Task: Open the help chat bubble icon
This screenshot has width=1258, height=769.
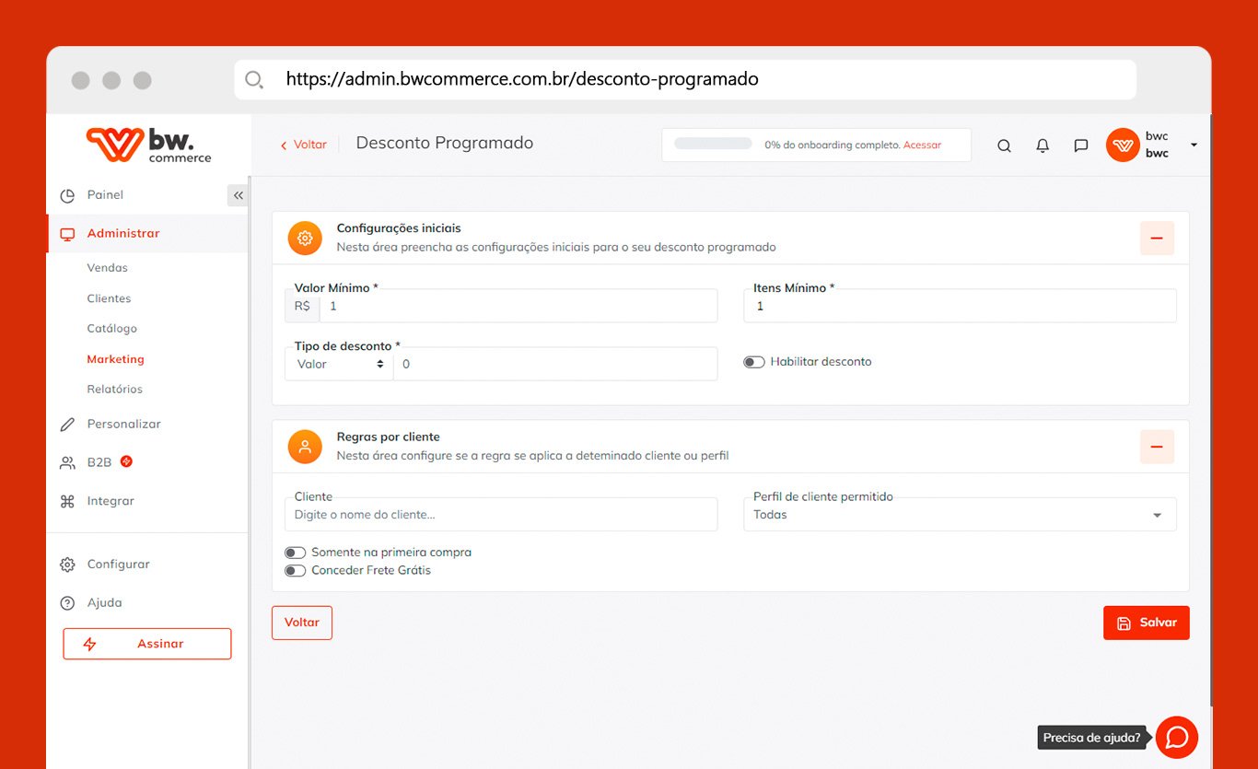Action: (1177, 737)
